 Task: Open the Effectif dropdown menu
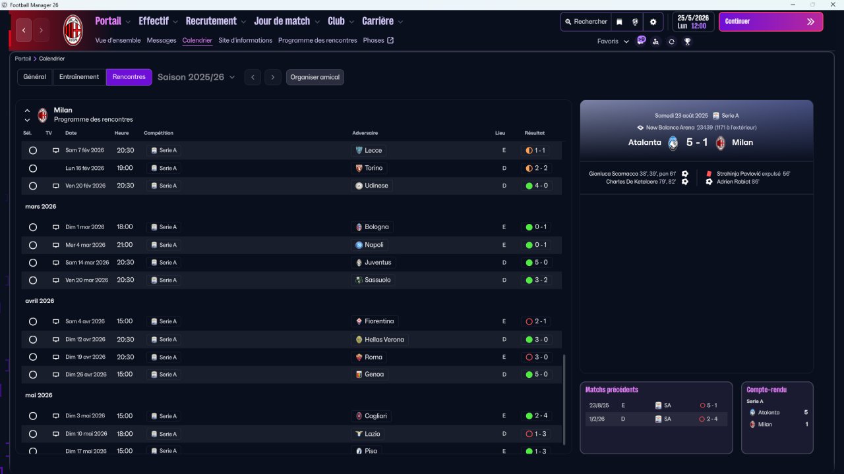coord(158,21)
